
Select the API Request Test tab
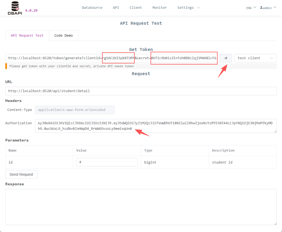[27, 35]
